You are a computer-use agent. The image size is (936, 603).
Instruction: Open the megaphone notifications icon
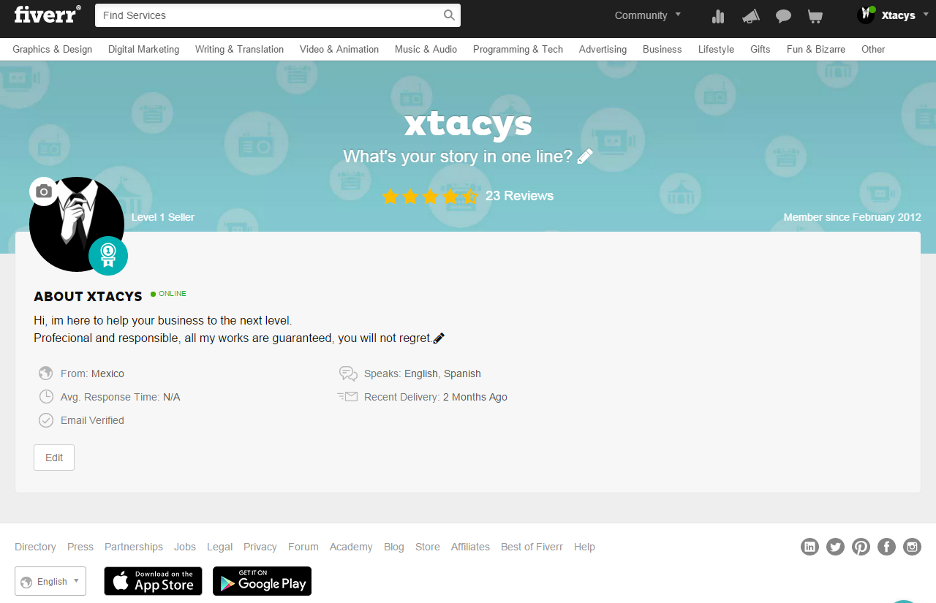(x=751, y=16)
